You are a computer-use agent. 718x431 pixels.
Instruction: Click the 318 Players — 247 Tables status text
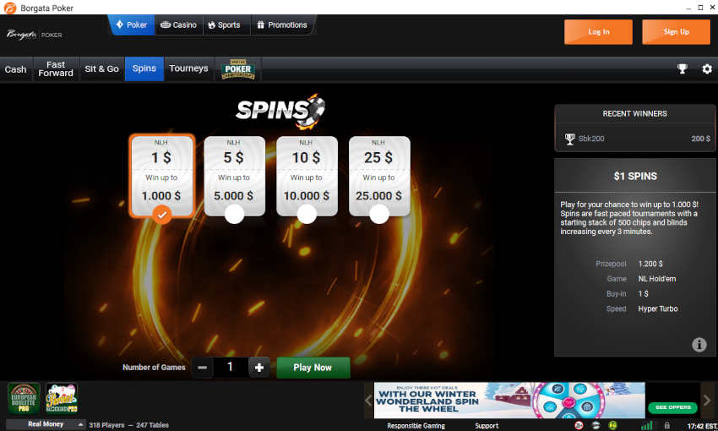coord(128,425)
